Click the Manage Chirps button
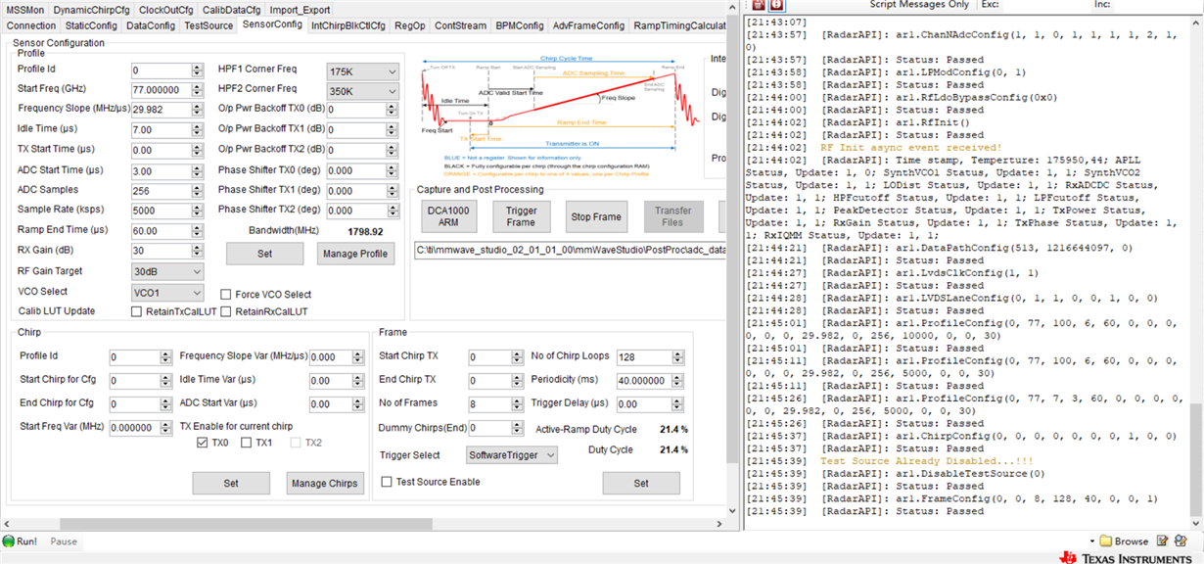The image size is (1204, 564). tap(325, 483)
